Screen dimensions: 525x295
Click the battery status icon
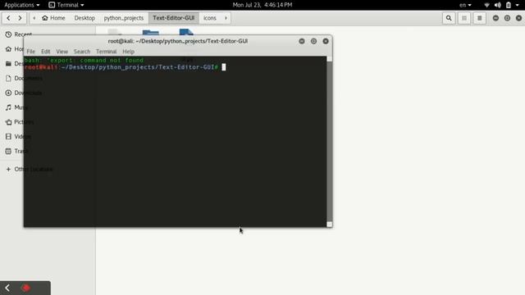509,5
